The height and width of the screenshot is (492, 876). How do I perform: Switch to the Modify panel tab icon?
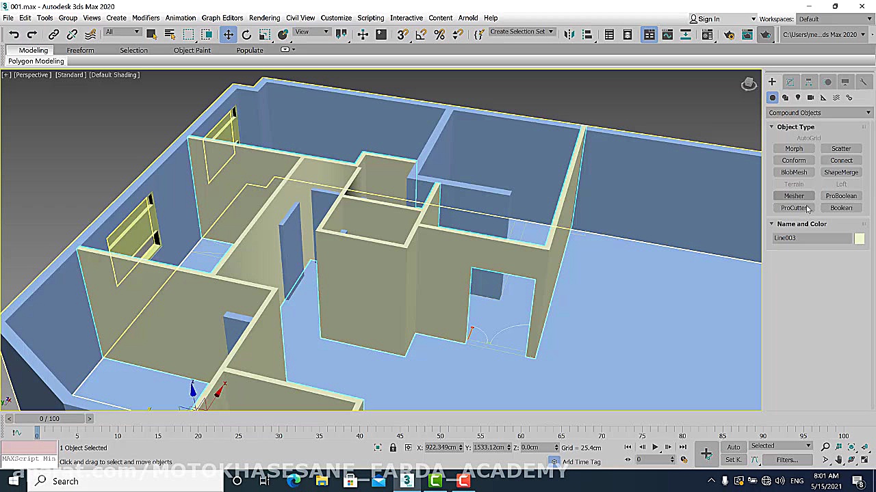tap(790, 82)
